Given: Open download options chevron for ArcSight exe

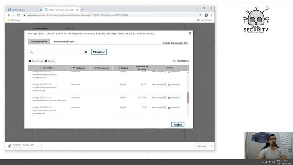Looking at the screenshot, I should [38, 146].
